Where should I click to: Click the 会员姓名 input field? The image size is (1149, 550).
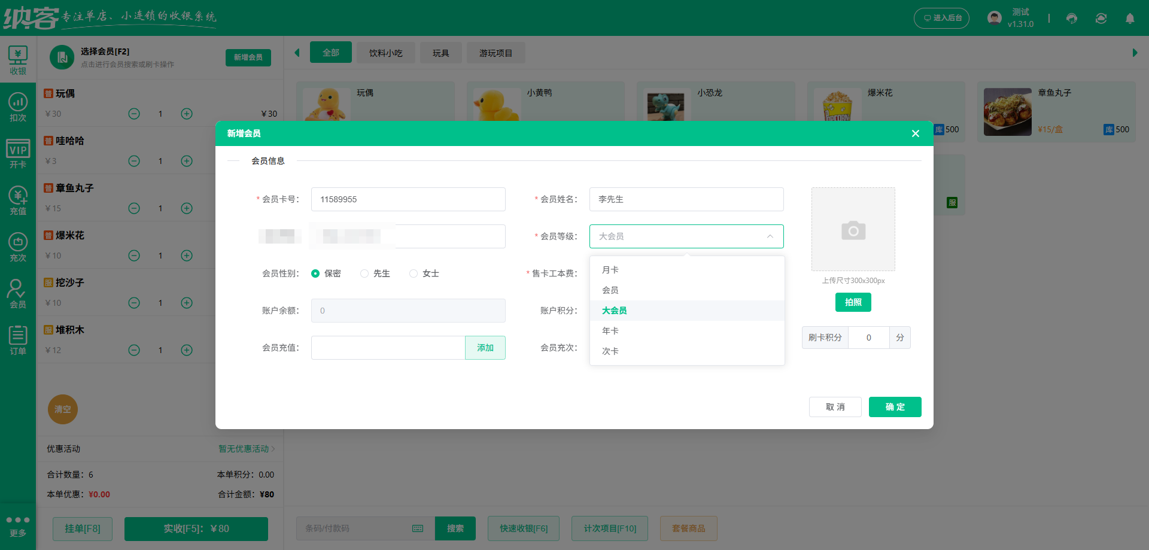[x=686, y=199]
